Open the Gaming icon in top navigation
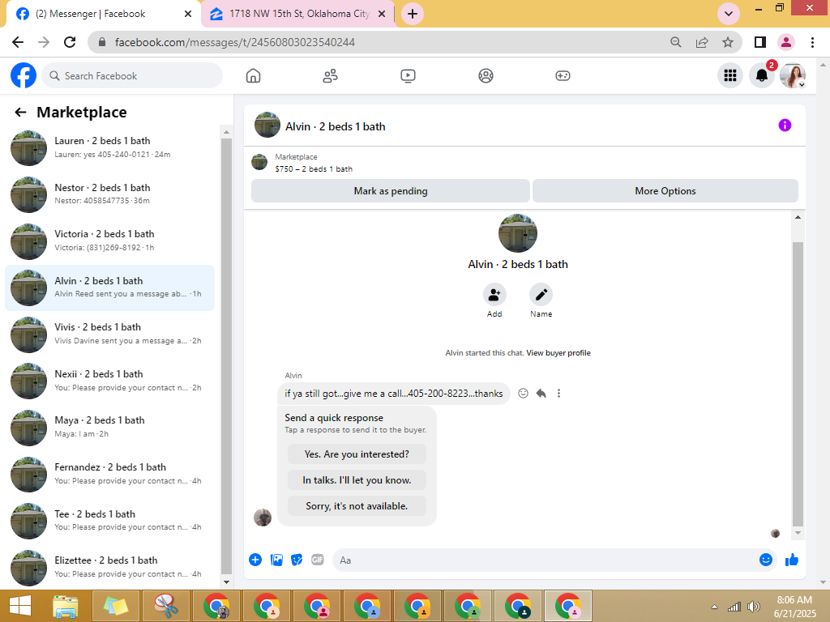 click(x=563, y=75)
